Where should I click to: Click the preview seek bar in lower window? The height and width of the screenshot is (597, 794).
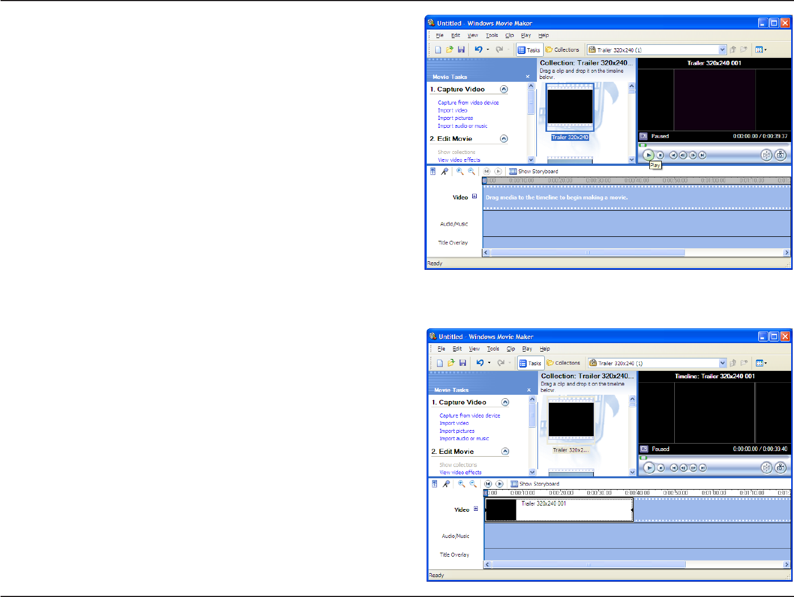tap(715, 457)
